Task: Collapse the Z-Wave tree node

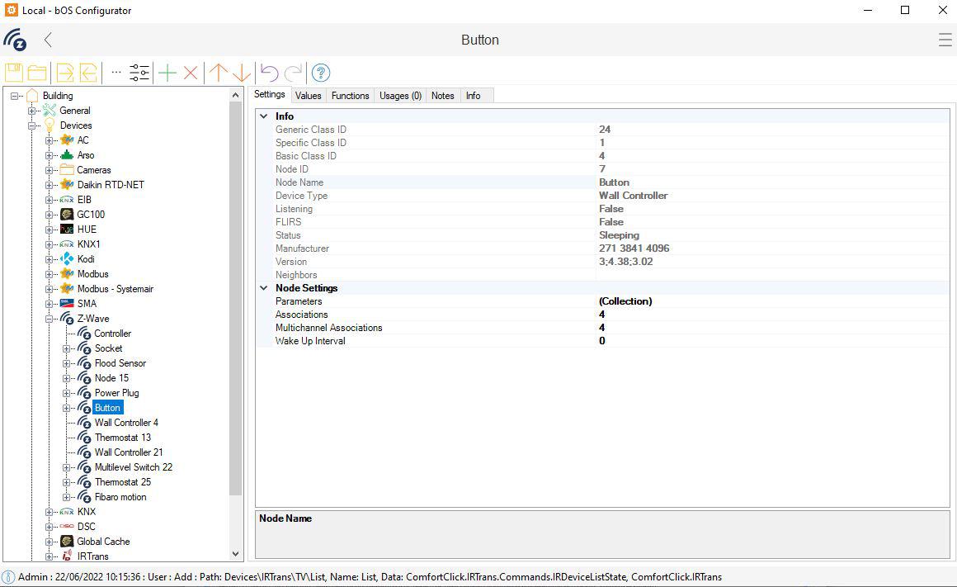Action: [49, 319]
